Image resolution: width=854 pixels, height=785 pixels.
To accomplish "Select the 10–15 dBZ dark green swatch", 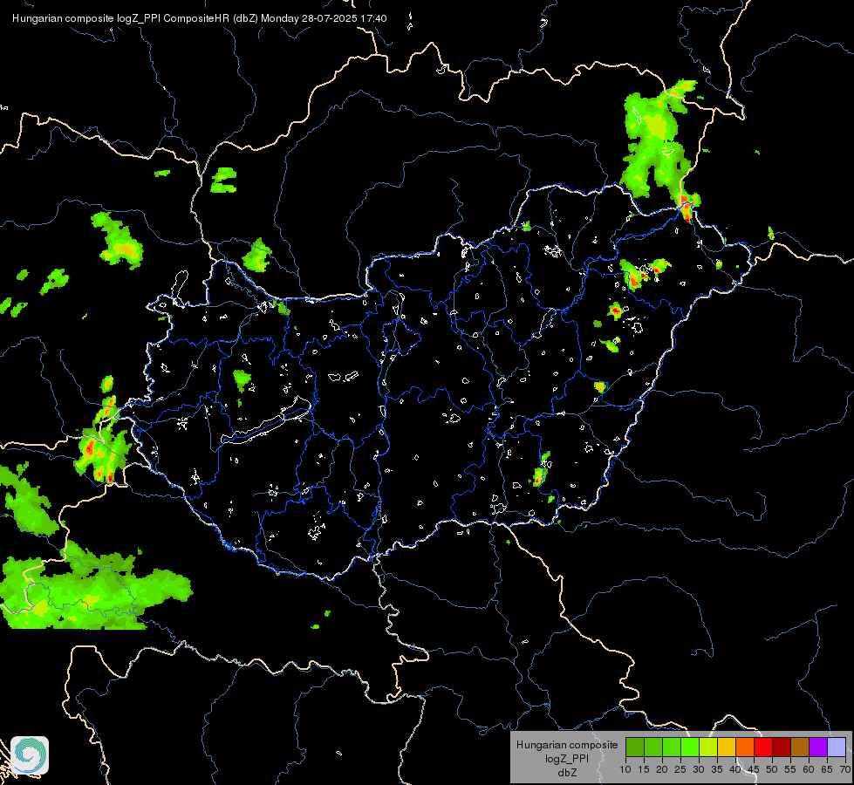I will click(635, 747).
